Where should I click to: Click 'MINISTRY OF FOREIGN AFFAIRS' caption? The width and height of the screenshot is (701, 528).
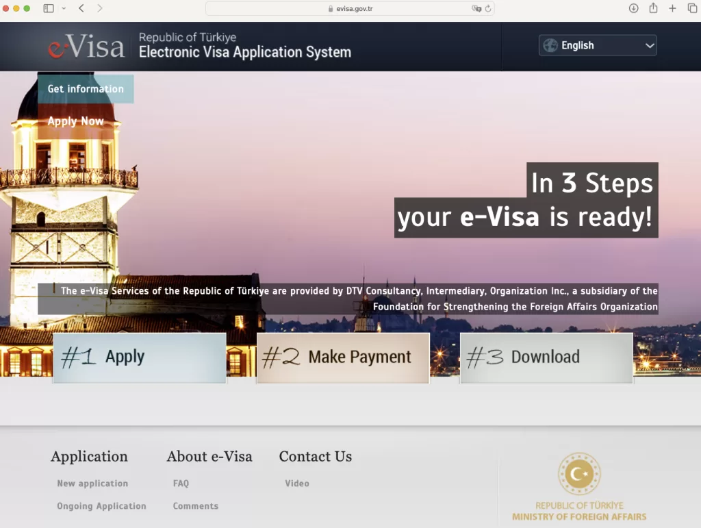579,517
